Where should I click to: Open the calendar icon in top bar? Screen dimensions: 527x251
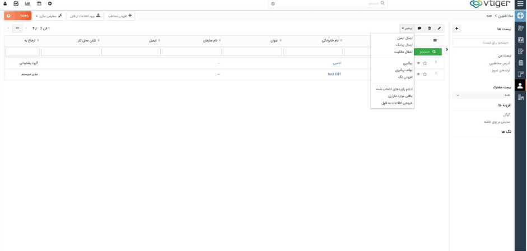[39, 4]
